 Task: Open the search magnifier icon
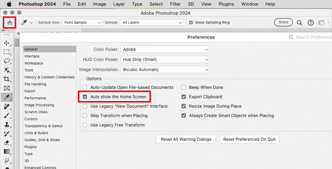click(300, 23)
